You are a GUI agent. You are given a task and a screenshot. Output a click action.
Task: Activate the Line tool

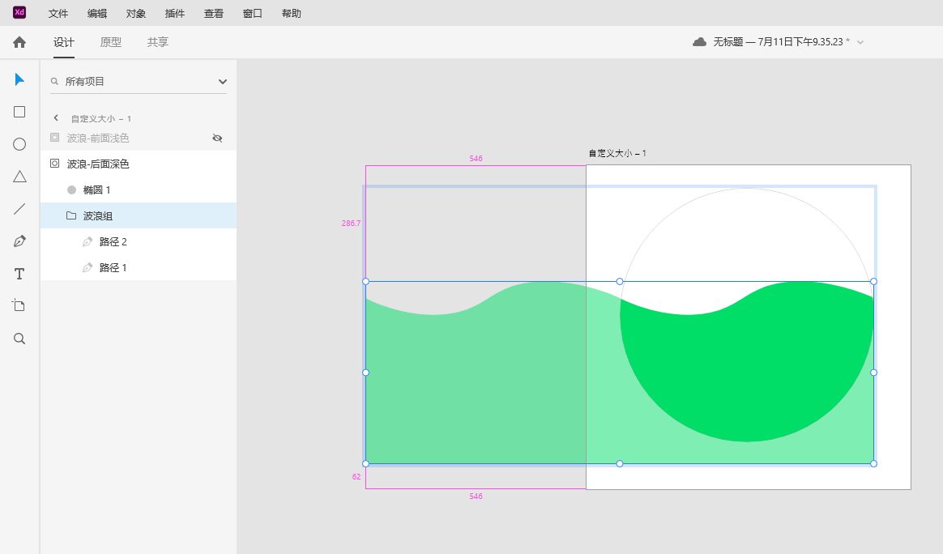tap(19, 209)
